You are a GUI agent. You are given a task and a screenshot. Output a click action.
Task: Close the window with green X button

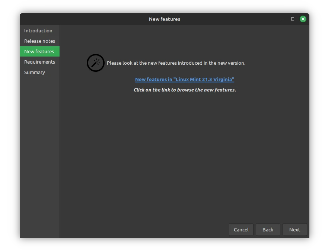pyautogui.click(x=303, y=19)
